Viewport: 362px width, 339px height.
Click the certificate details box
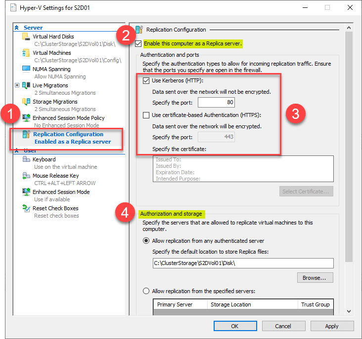coord(243,169)
